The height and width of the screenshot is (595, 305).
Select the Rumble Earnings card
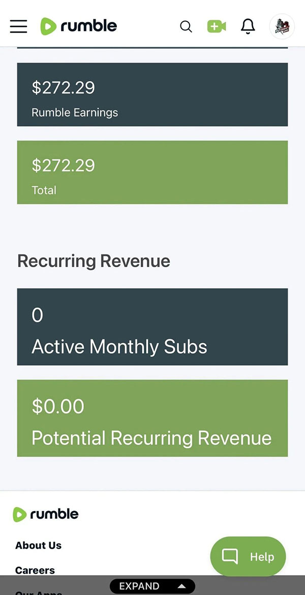[x=152, y=95]
